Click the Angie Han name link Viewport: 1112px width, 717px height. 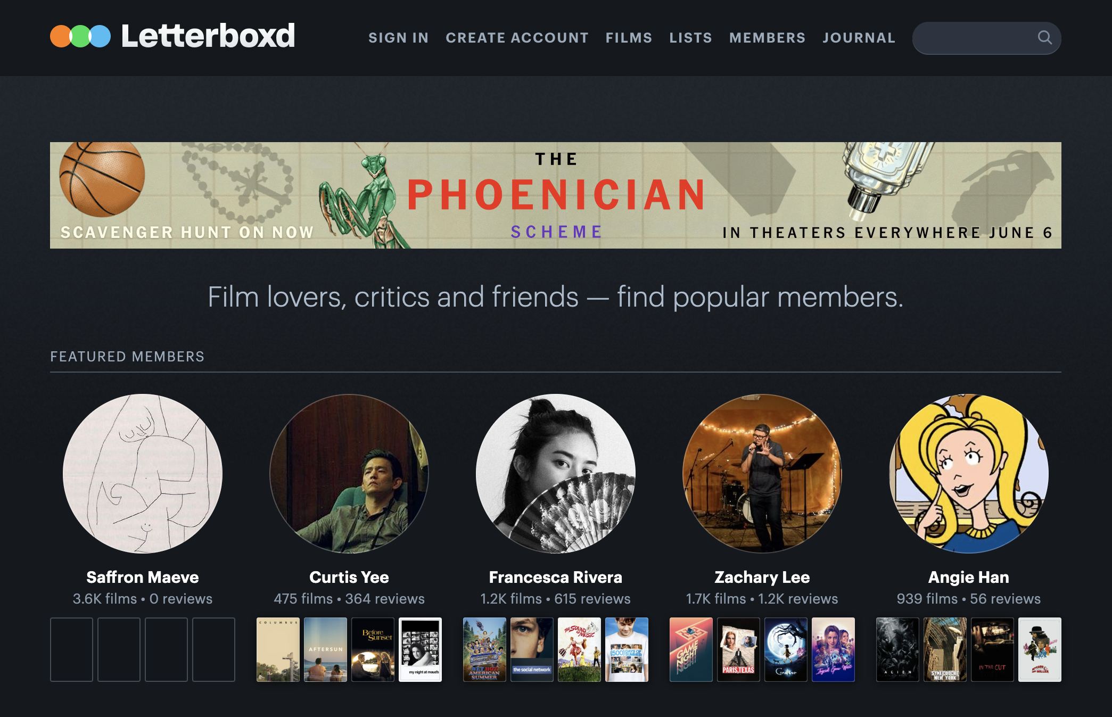point(969,578)
